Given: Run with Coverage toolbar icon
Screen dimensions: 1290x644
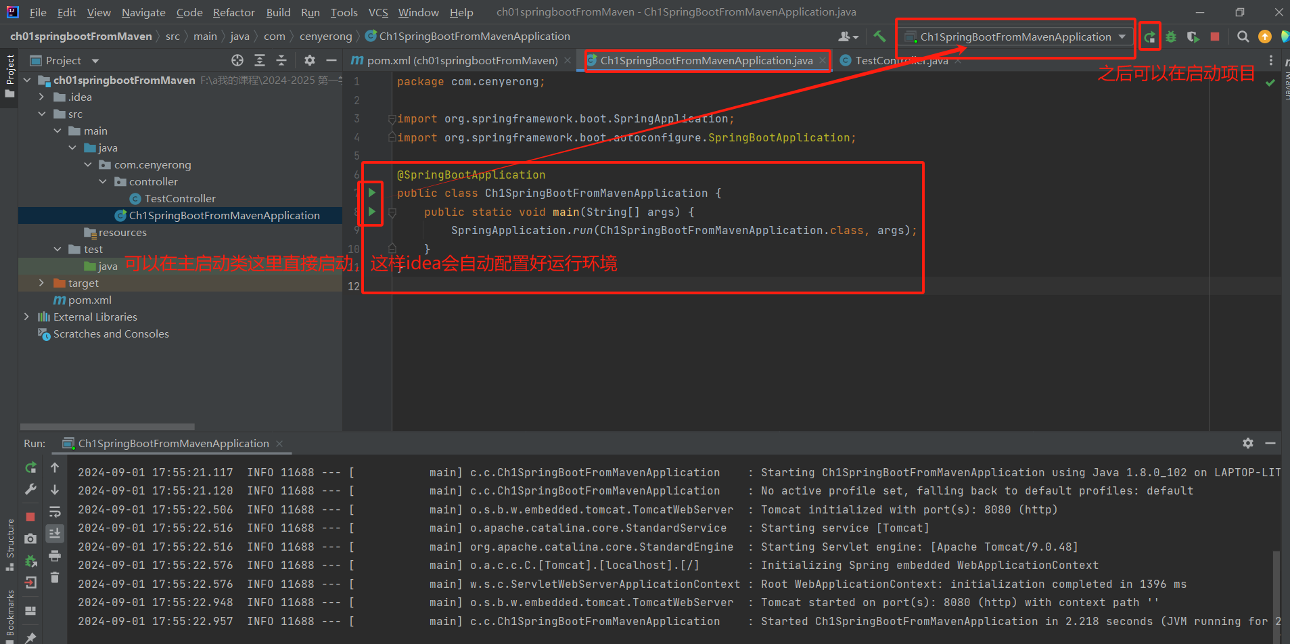Looking at the screenshot, I should tap(1193, 37).
